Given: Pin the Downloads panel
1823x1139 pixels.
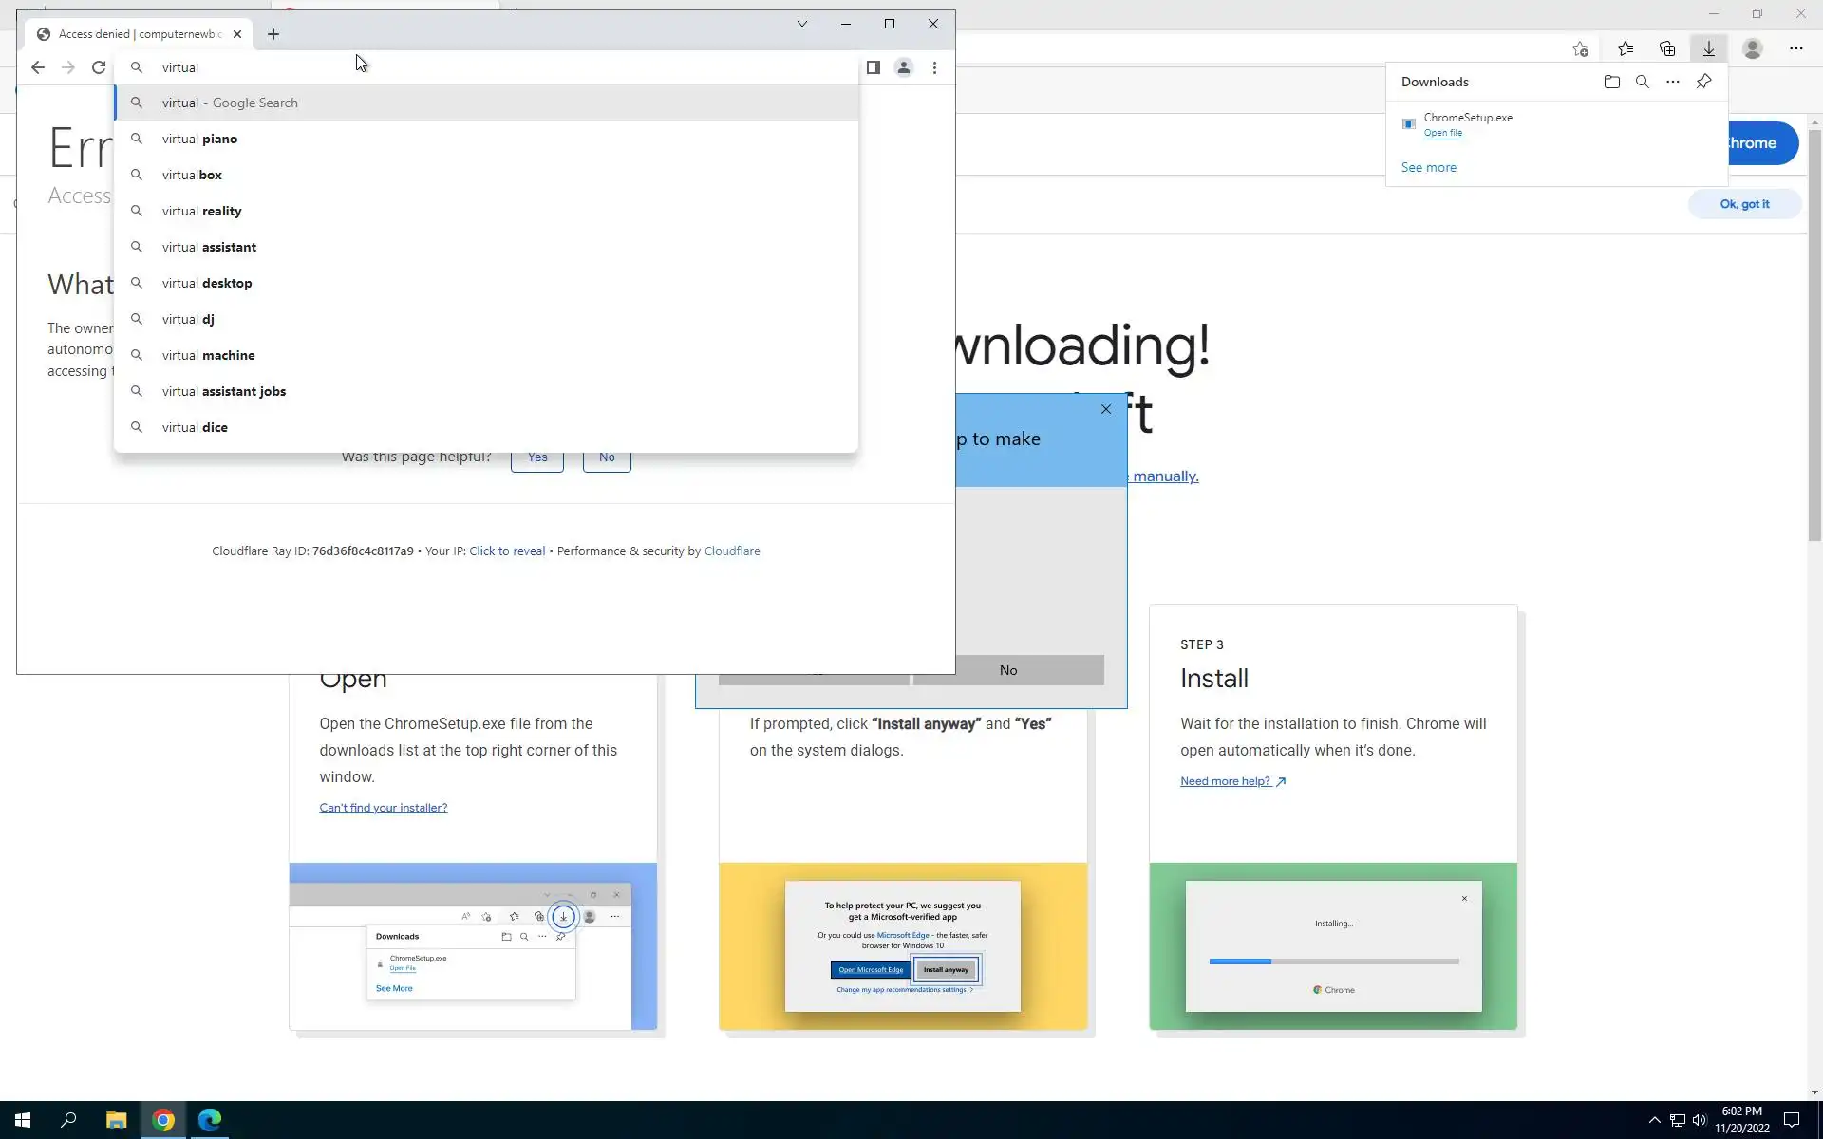Looking at the screenshot, I should click(1703, 82).
